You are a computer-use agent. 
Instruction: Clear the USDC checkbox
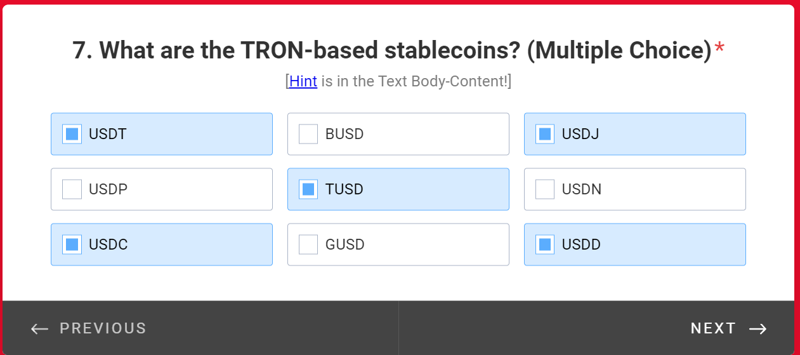(72, 244)
